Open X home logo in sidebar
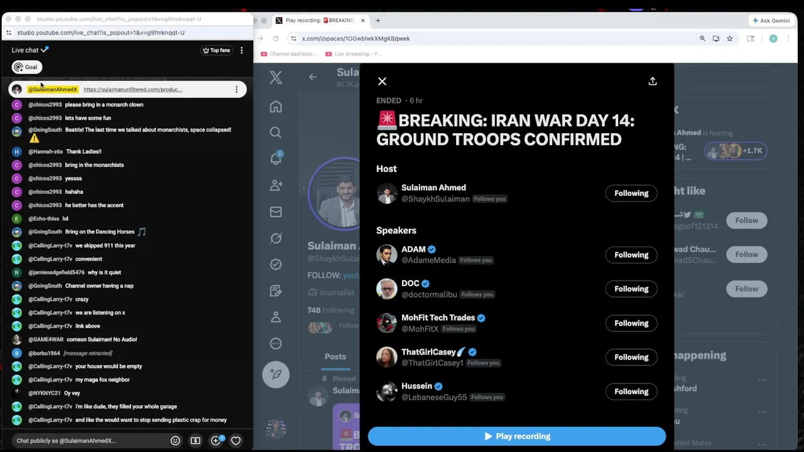The width and height of the screenshot is (804, 452). pos(276,78)
